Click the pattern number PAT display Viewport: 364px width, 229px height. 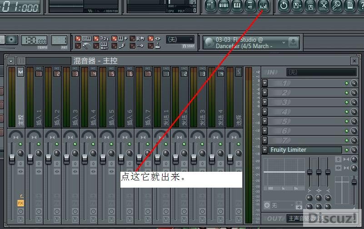pyautogui.click(x=59, y=40)
